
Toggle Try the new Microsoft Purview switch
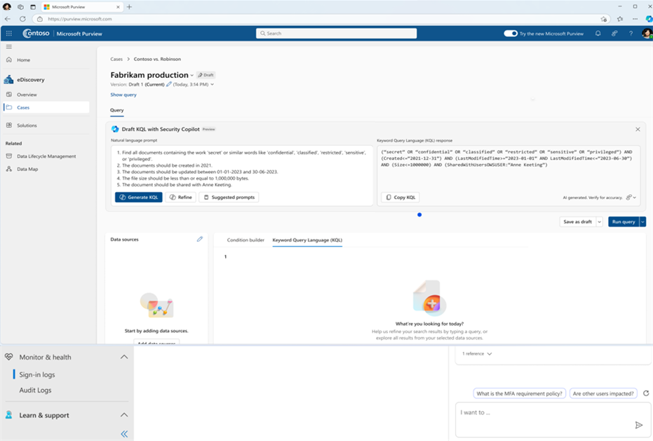[x=511, y=34]
